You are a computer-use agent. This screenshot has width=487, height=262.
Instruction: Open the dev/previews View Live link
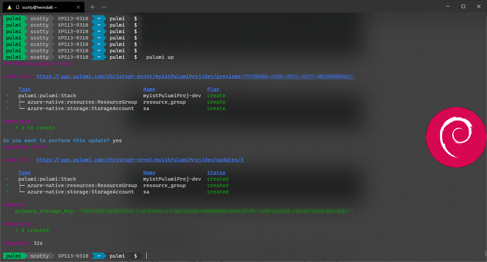[139, 76]
